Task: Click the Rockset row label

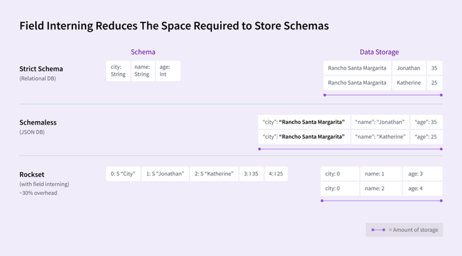Action: pyautogui.click(x=32, y=174)
